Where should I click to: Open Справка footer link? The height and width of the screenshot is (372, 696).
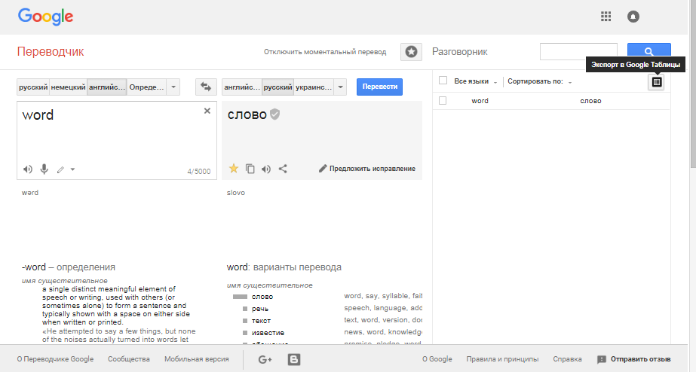pos(567,359)
